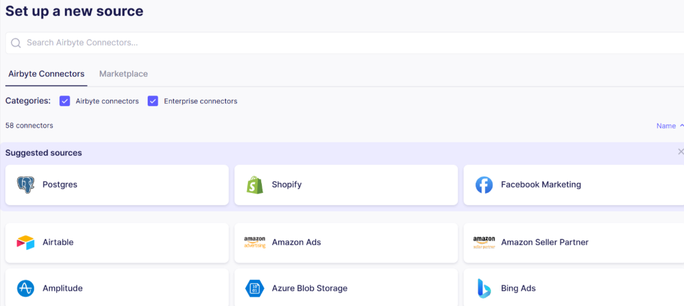Focus the Search Airbyte Connectors field
Image resolution: width=684 pixels, height=306 pixels.
point(345,43)
